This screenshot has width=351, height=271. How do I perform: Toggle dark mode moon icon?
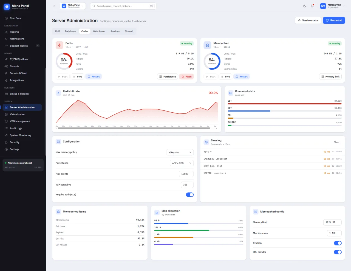tap(305, 6)
